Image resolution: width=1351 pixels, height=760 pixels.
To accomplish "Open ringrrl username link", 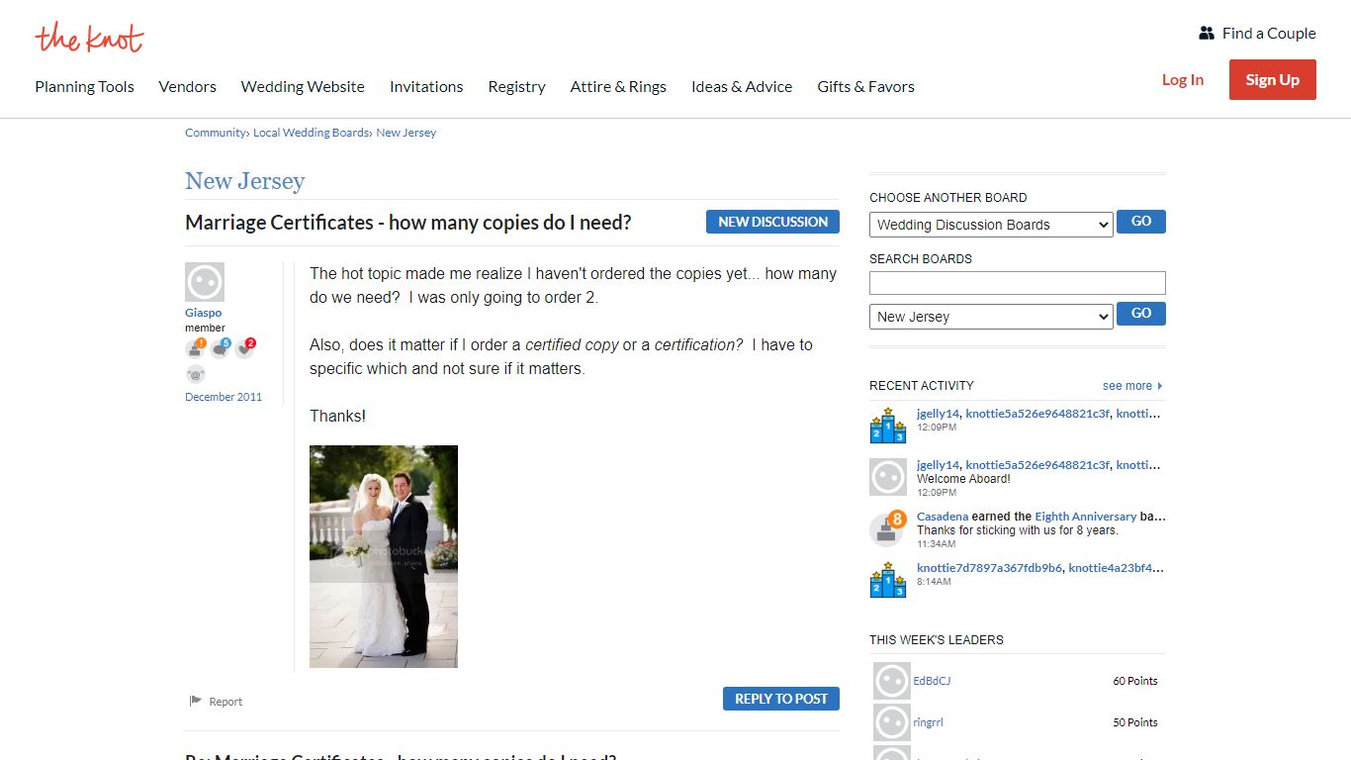I will coord(928,722).
